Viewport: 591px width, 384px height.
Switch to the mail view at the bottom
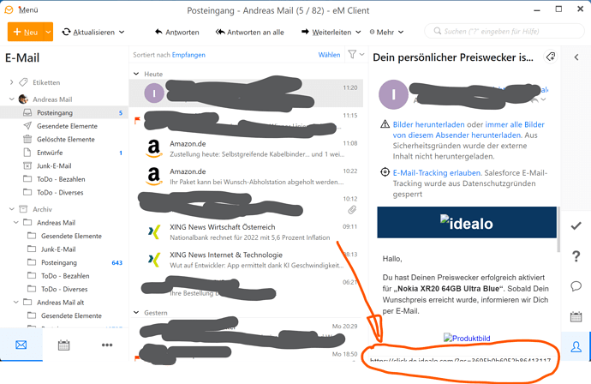click(21, 345)
